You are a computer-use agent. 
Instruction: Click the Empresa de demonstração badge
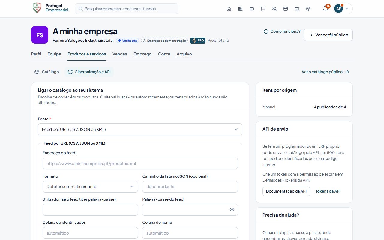[164, 40]
